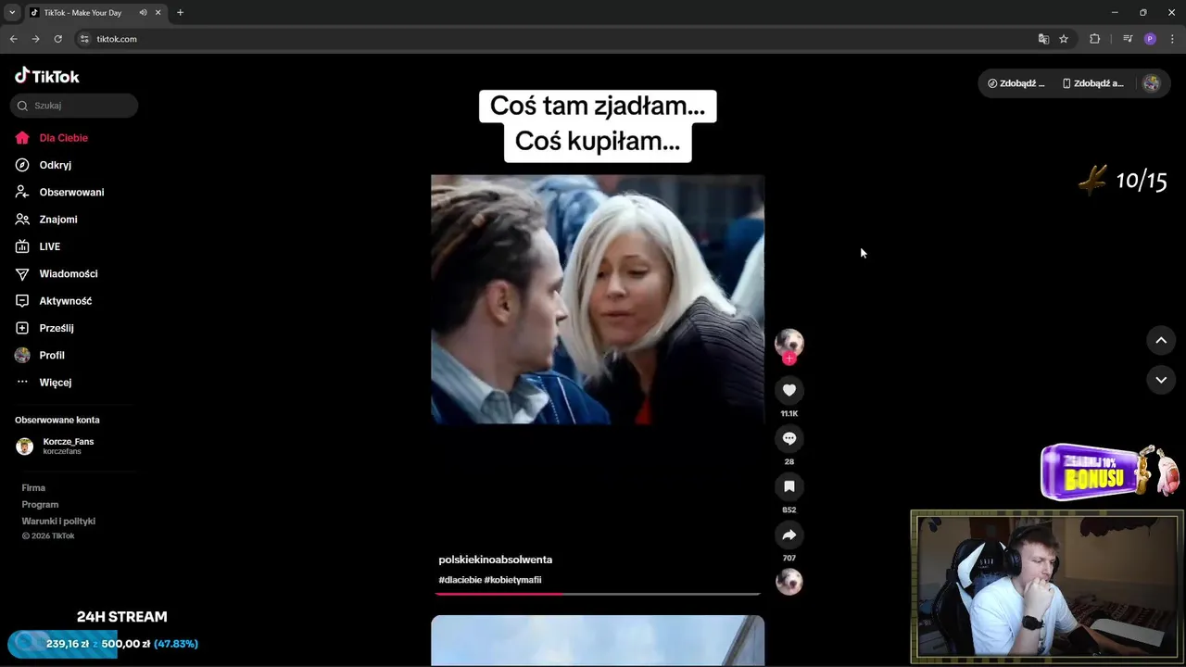
Task: Open a new browser tab
Action: 180,13
